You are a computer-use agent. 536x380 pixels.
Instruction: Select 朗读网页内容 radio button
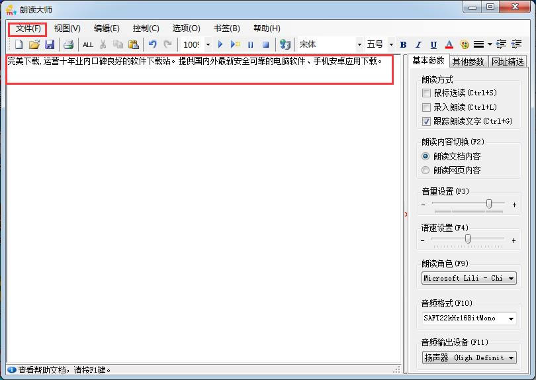[x=425, y=170]
